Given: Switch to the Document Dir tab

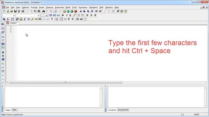Looking at the screenshot, I should click(123, 110).
